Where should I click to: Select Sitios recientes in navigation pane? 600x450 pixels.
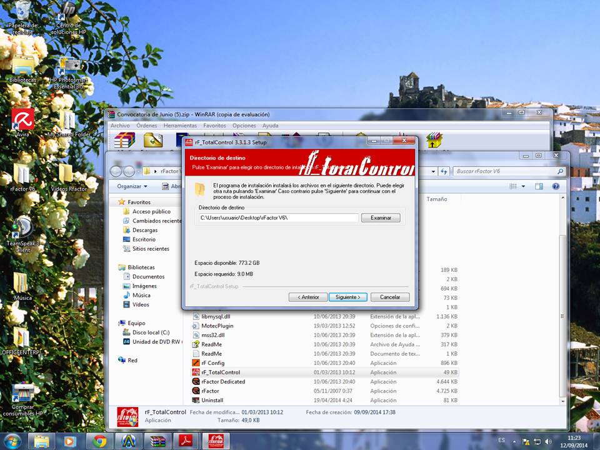click(x=151, y=249)
